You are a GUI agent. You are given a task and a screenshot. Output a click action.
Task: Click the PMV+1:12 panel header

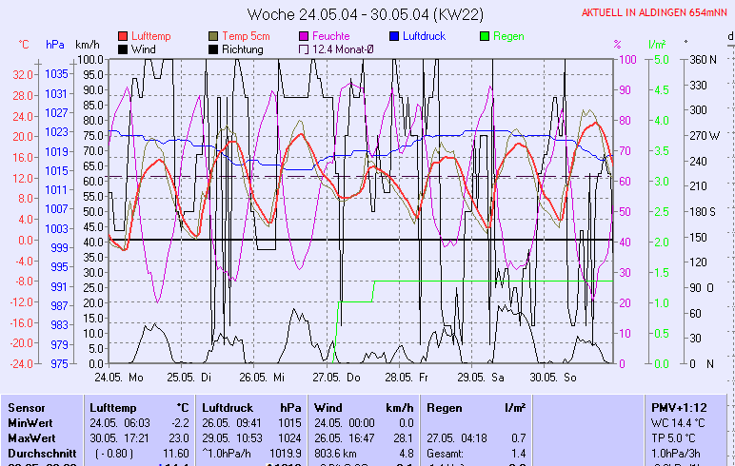pyautogui.click(x=680, y=407)
